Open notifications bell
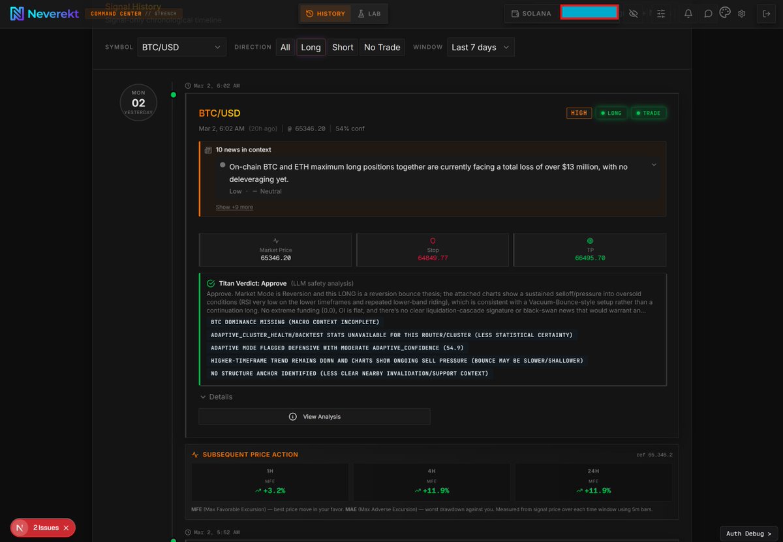 coord(688,13)
